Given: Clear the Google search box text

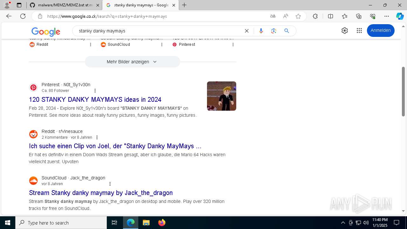Looking at the screenshot, I should point(247,31).
